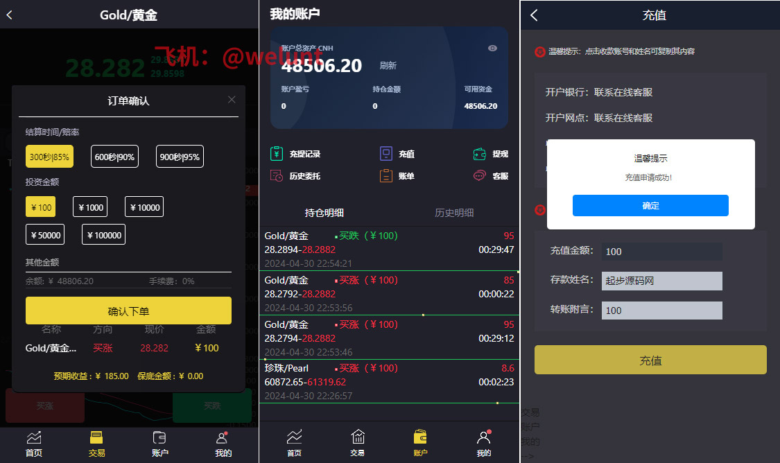Click 预期收益 ¥185.00 text
Screen dimensions: 780x463
91,376
